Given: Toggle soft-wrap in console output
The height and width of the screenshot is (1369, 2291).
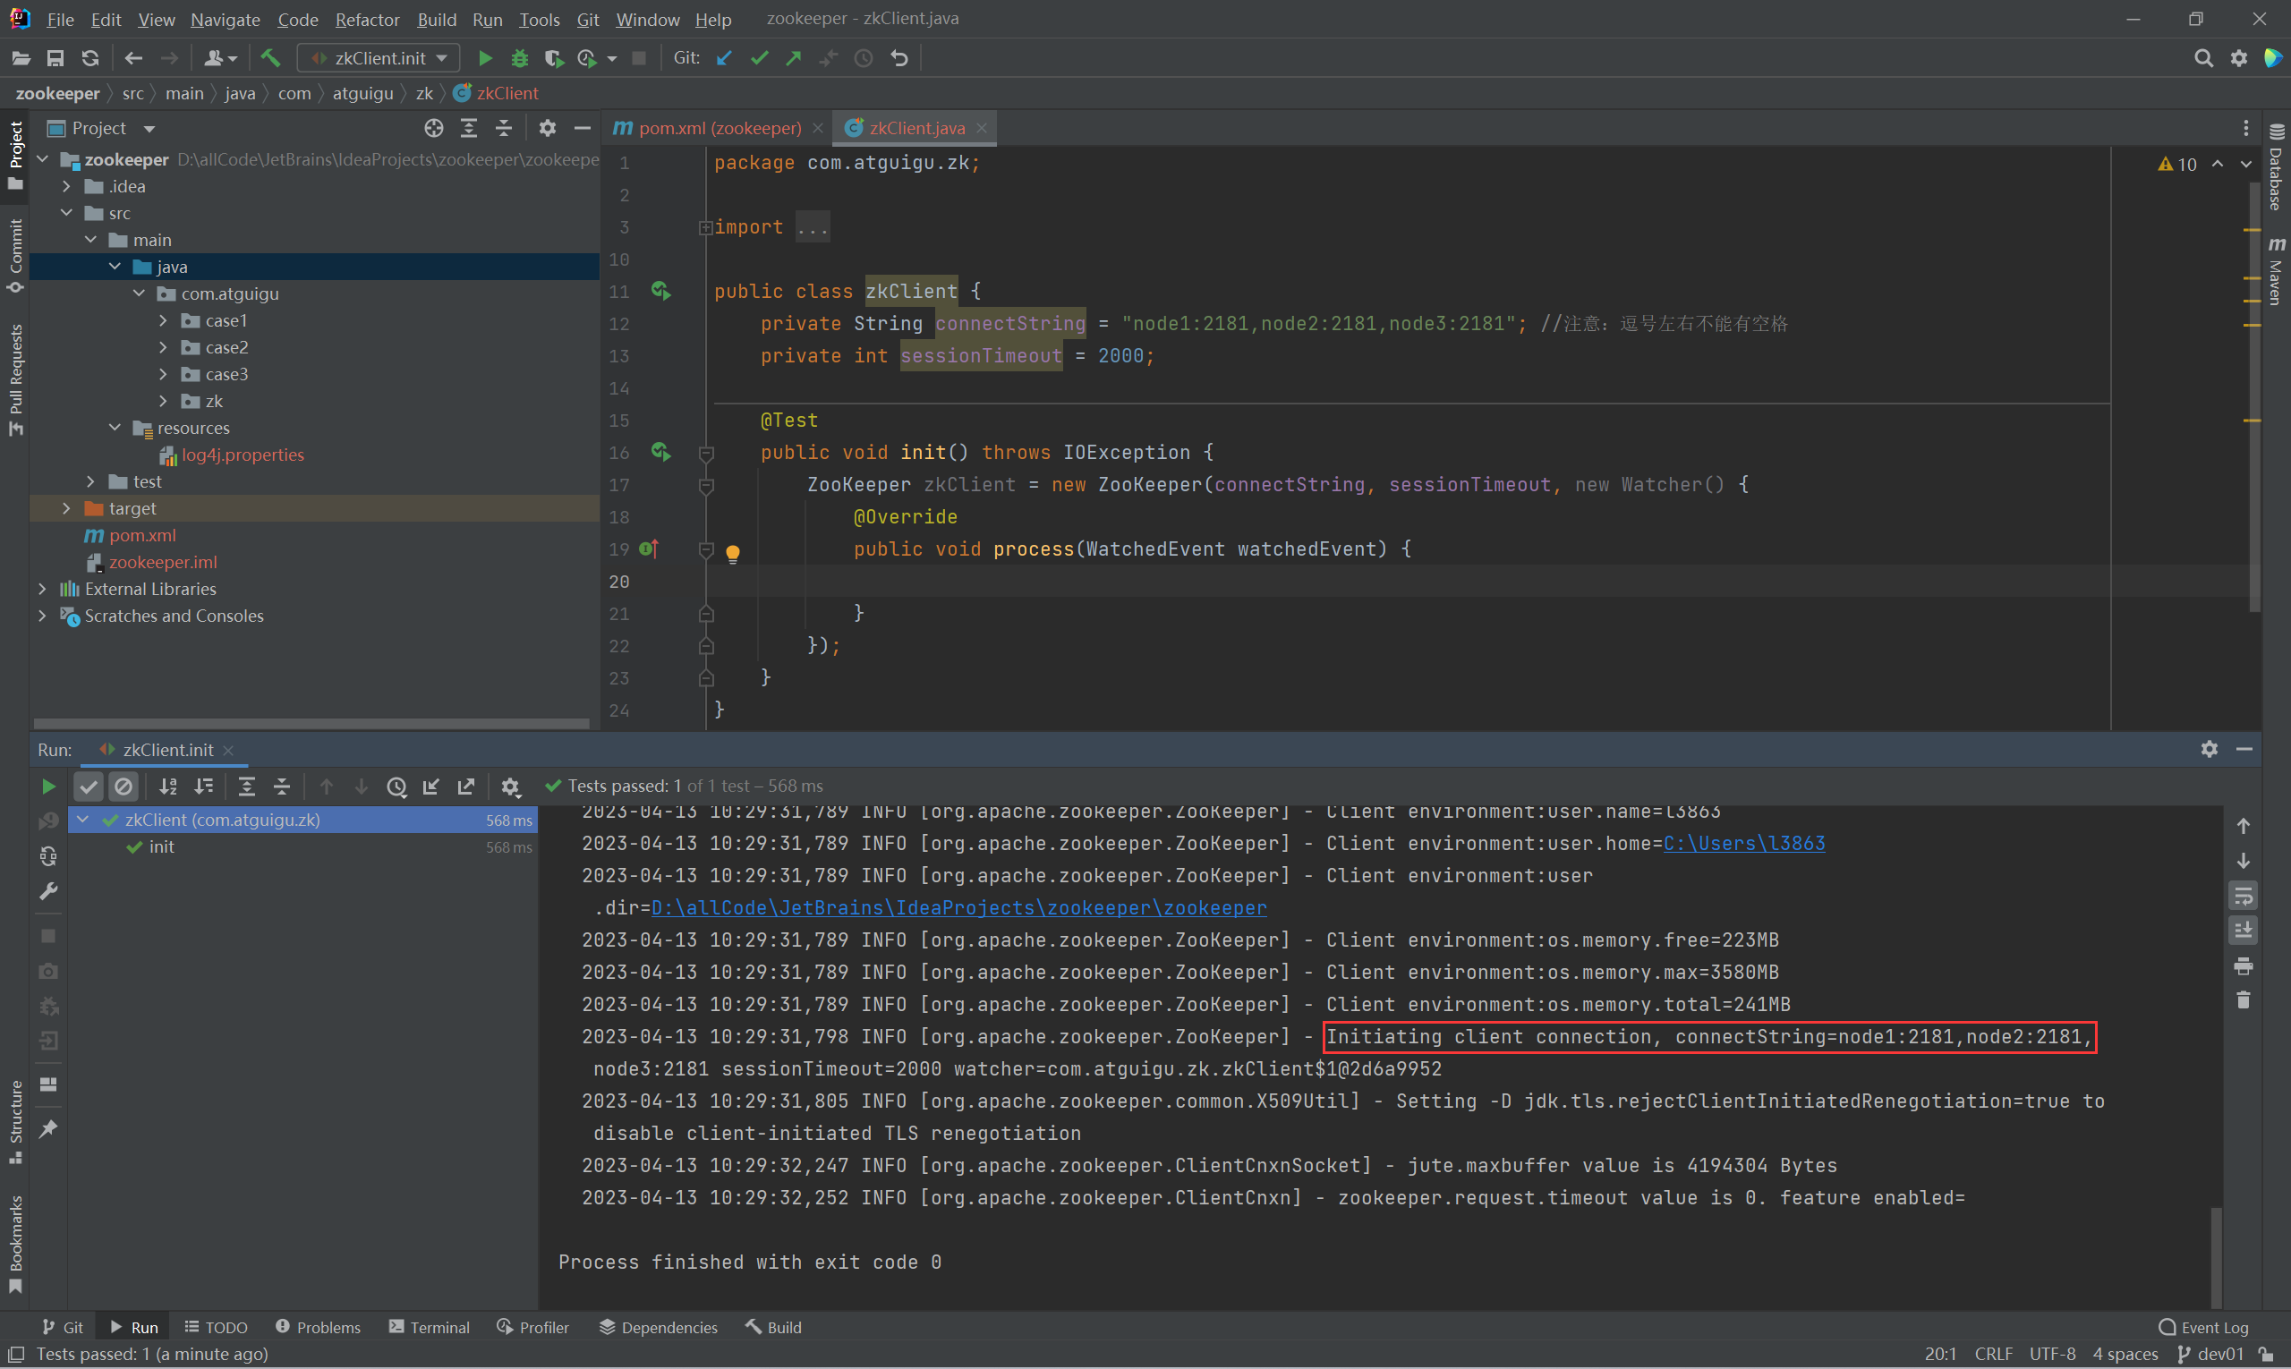Looking at the screenshot, I should [x=2243, y=896].
